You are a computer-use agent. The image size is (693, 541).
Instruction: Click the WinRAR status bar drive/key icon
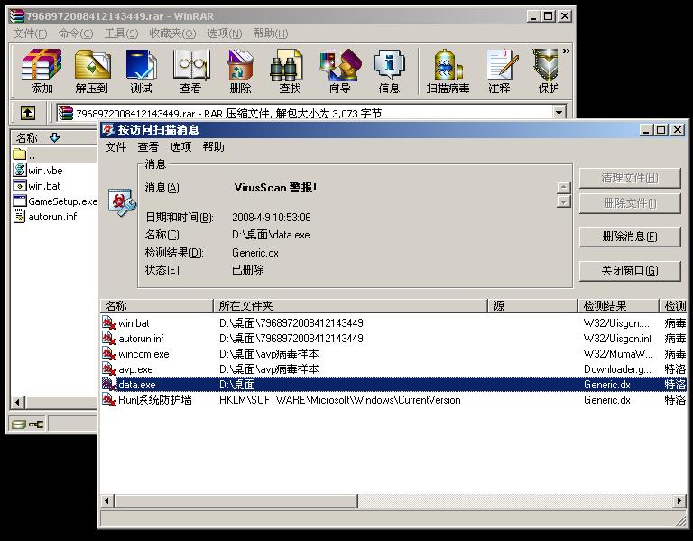coord(27,424)
